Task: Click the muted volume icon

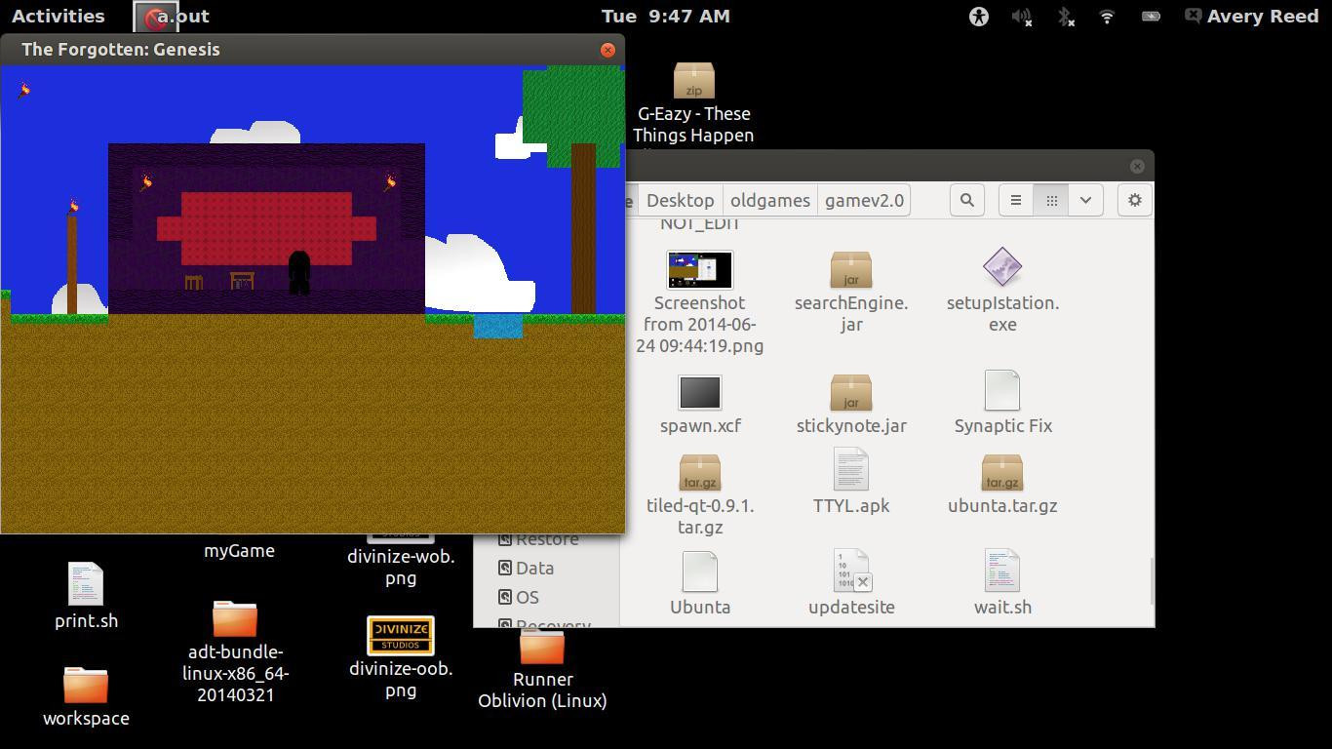Action: point(1021,16)
